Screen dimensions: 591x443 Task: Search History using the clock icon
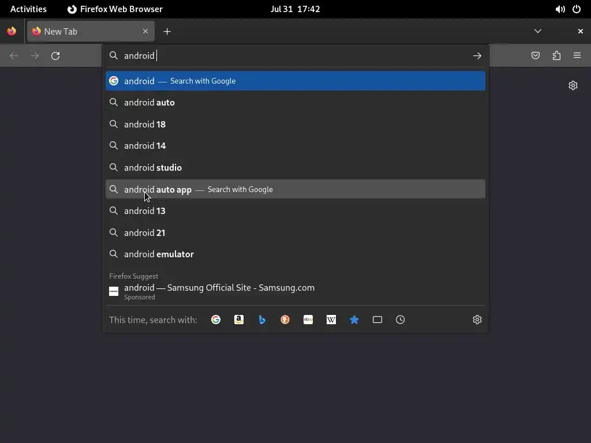(x=401, y=320)
